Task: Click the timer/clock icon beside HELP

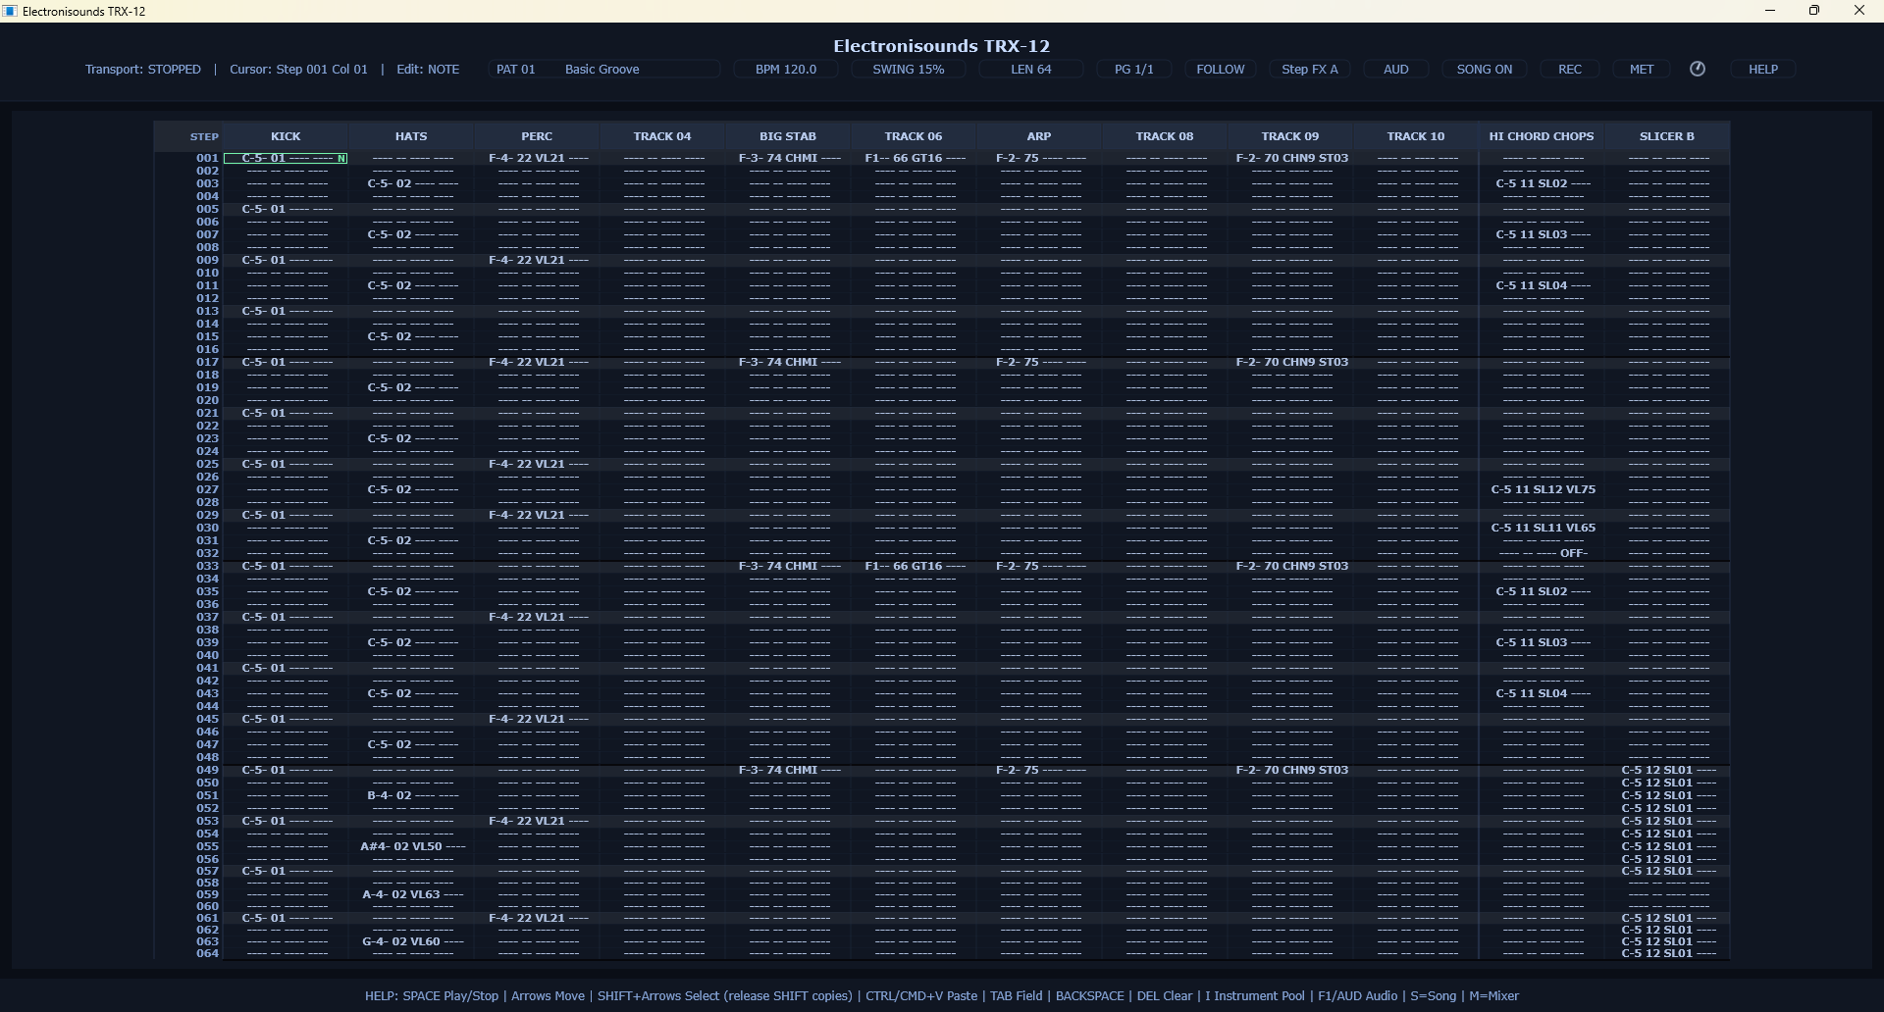Action: (x=1699, y=69)
